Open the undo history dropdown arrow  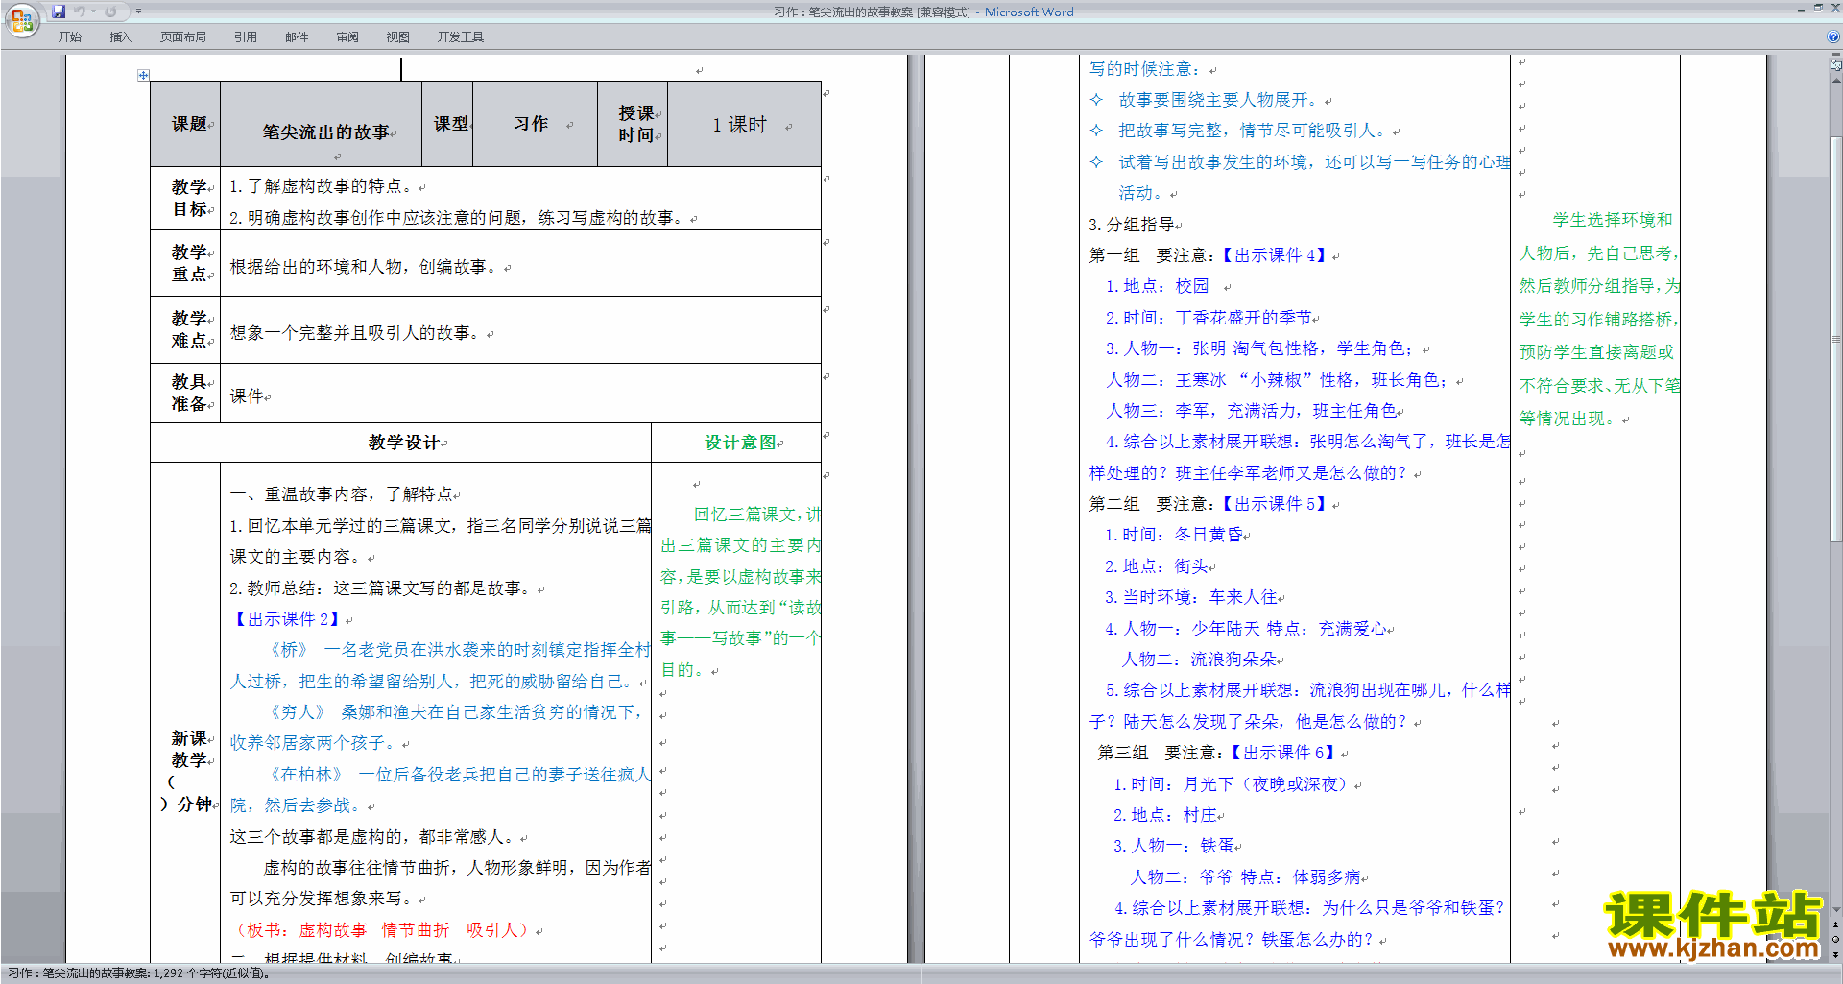pos(93,12)
